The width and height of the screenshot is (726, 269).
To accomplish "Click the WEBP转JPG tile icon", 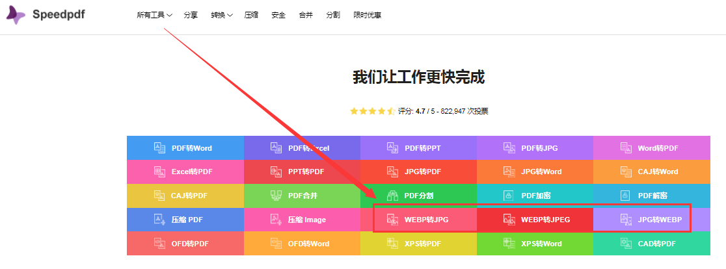I will pyautogui.click(x=393, y=220).
